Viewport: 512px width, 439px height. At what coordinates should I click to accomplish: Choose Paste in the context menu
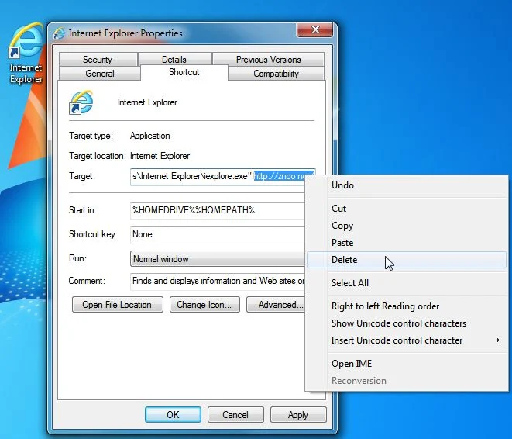[407, 243]
